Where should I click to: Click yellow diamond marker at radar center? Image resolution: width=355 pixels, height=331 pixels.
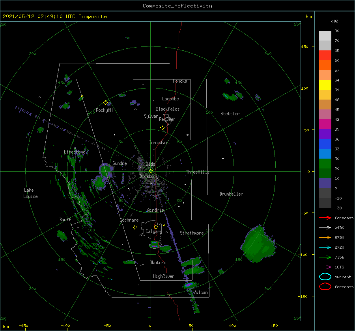(x=151, y=171)
